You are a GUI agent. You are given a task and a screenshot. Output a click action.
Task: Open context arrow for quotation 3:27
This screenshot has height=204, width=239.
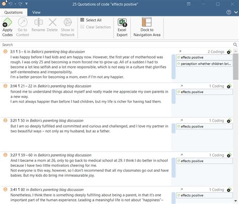tap(182, 155)
